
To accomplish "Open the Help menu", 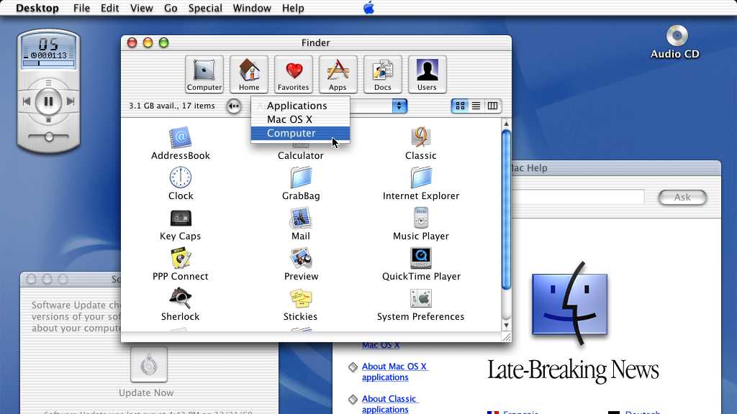I will 293,8.
